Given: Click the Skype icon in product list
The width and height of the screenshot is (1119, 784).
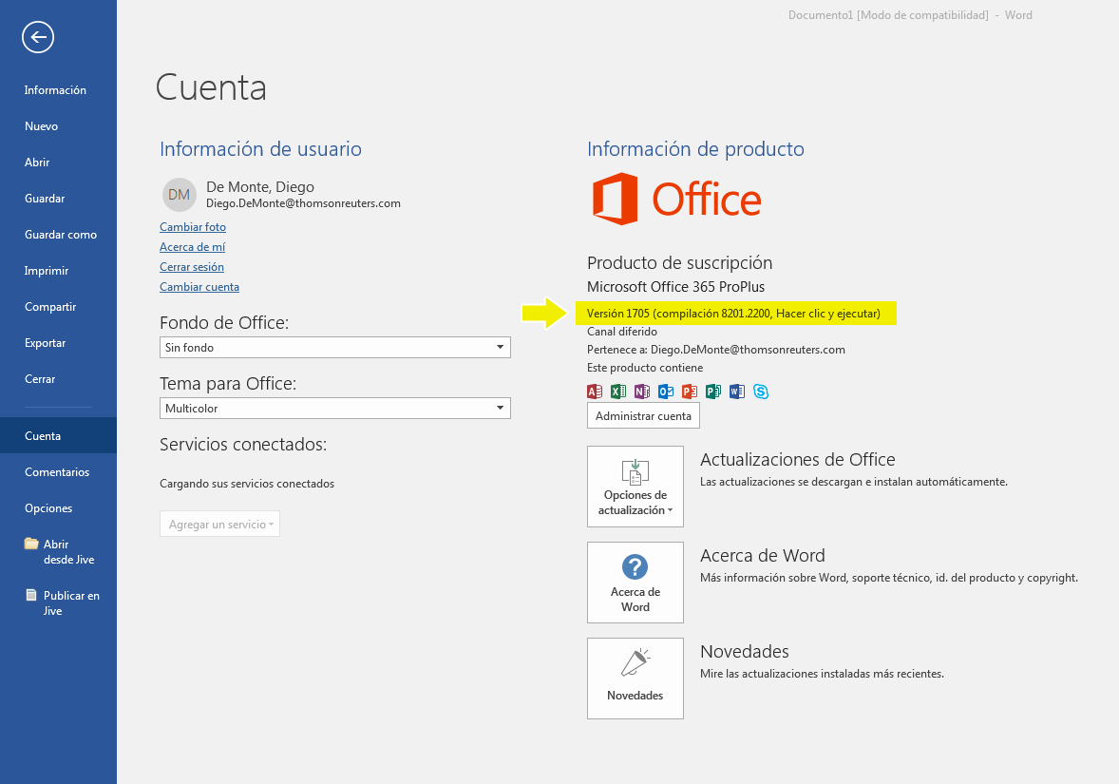Looking at the screenshot, I should pyautogui.click(x=761, y=391).
